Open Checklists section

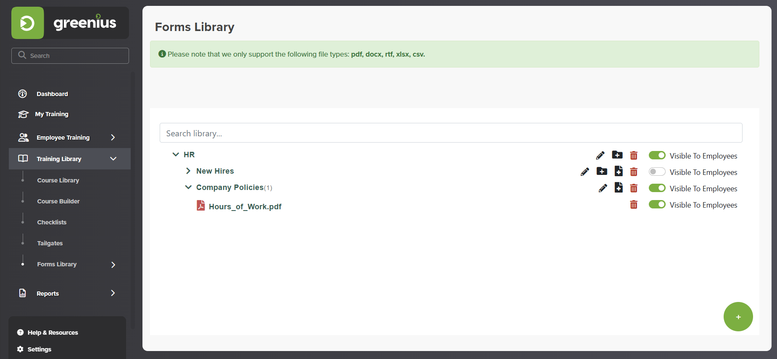(x=52, y=222)
